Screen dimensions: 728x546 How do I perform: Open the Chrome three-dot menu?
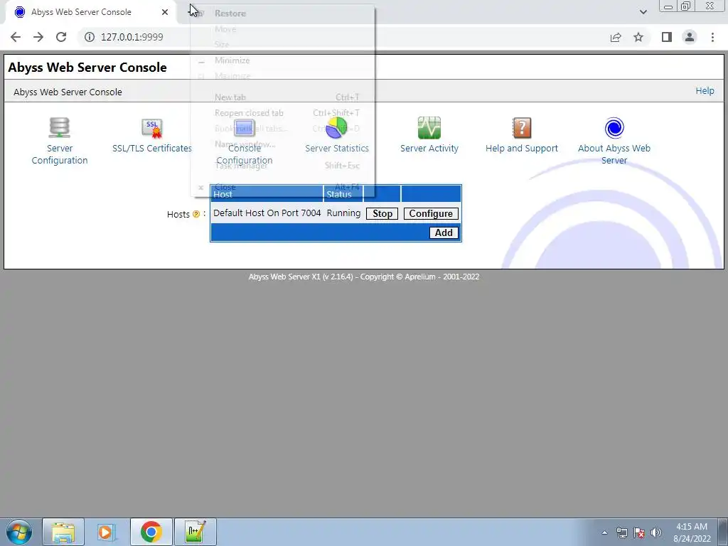pyautogui.click(x=712, y=37)
